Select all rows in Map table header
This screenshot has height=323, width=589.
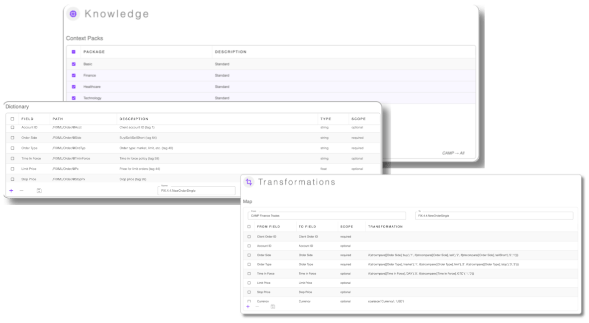[x=249, y=227]
